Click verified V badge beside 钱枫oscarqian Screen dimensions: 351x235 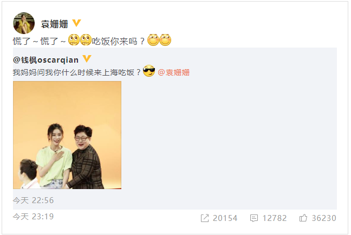87,59
